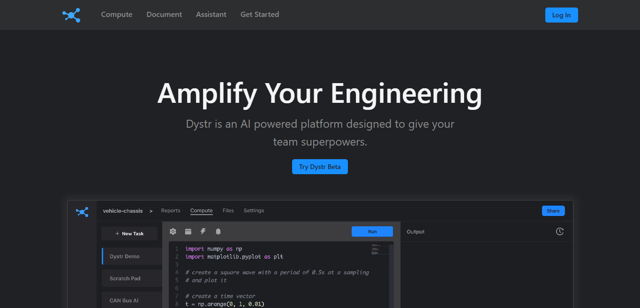Click the Dystr logo in top navigation
640x308 pixels.
tap(71, 15)
